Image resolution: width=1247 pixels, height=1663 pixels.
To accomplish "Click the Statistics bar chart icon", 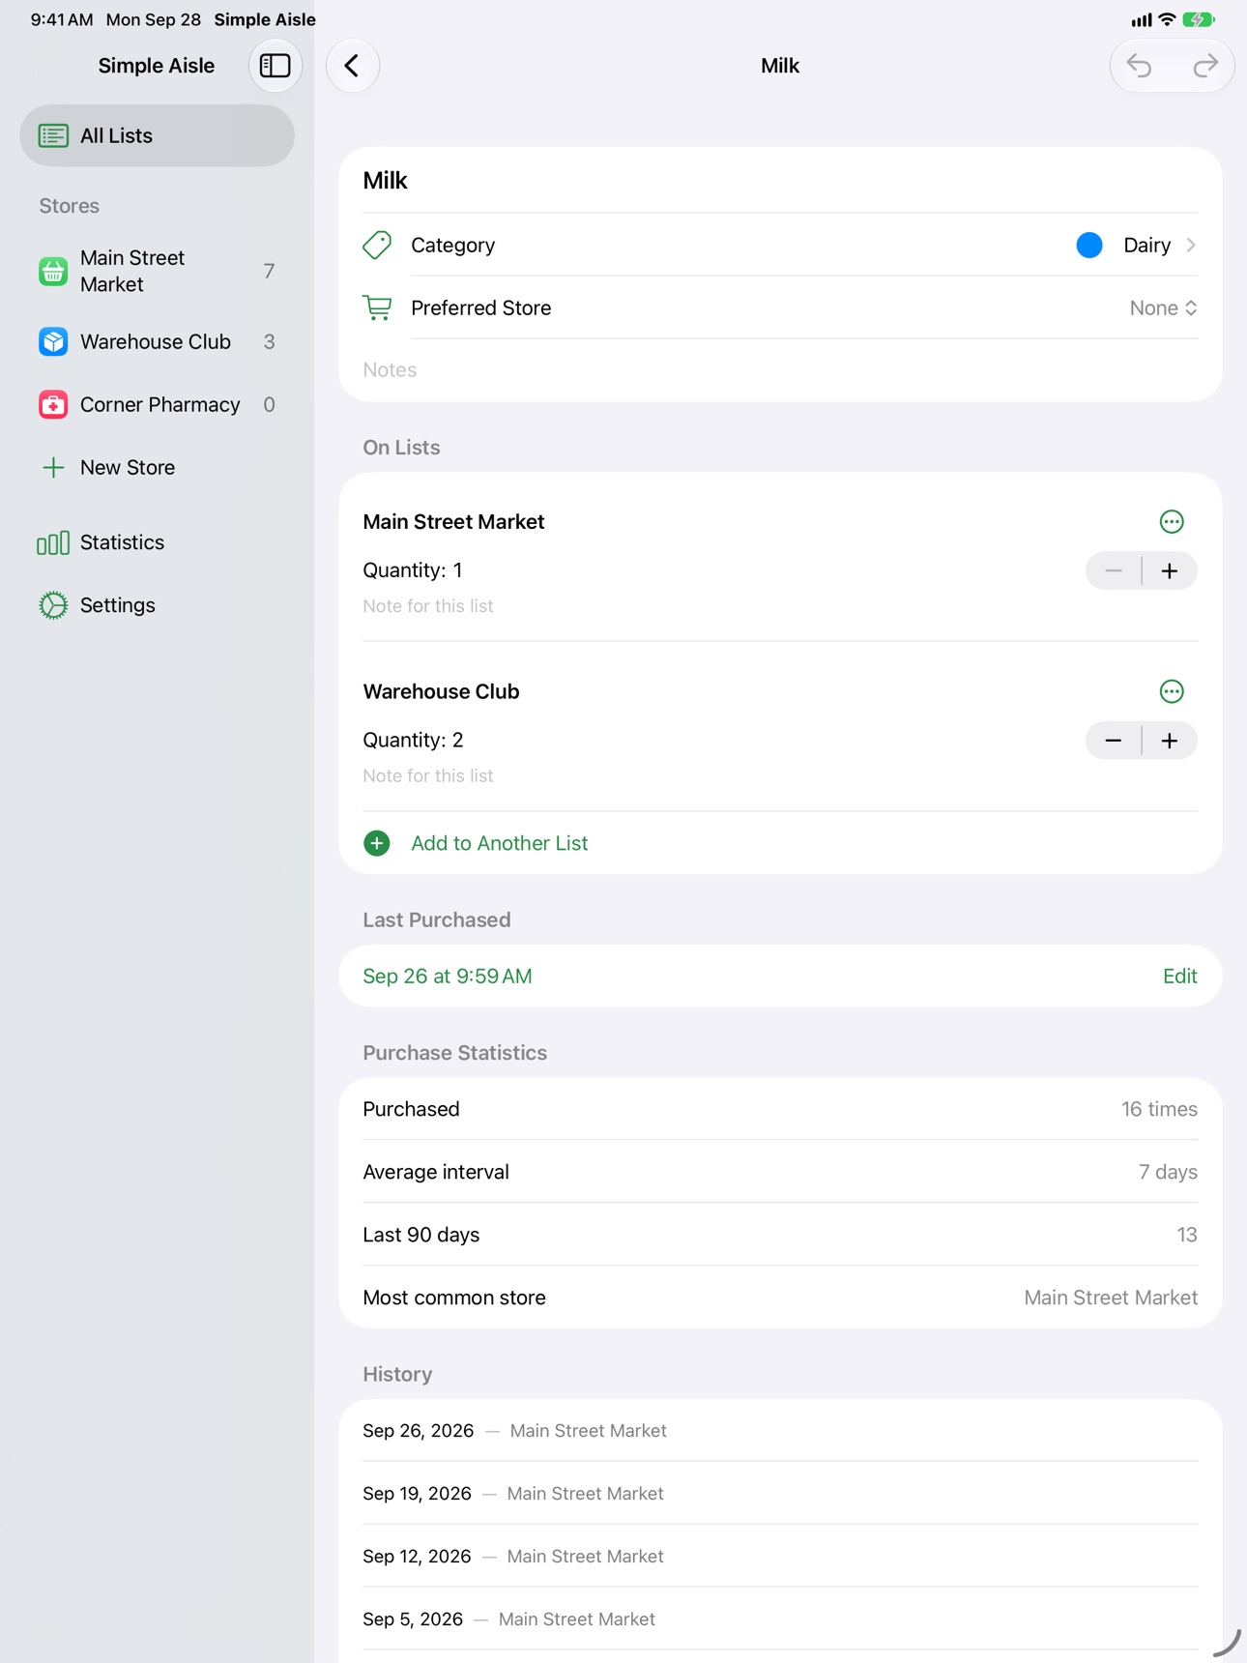I will point(53,542).
